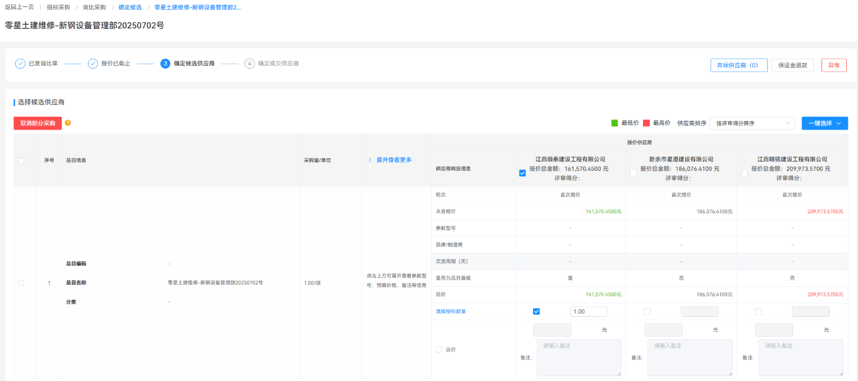The image size is (858, 381).
Task: Open the 供应商排序 dropdown 按评审得分降序
Action: pos(752,123)
